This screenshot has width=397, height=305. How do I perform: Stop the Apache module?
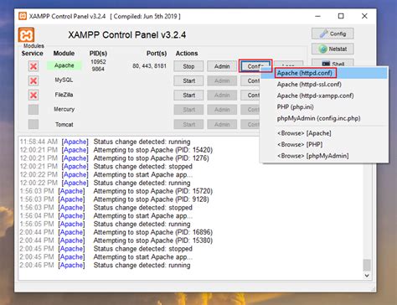pyautogui.click(x=188, y=66)
